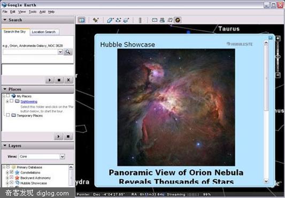The image size is (285, 198).
Task: Click the Orion Nebula image in balloon
Action: [x=176, y=107]
